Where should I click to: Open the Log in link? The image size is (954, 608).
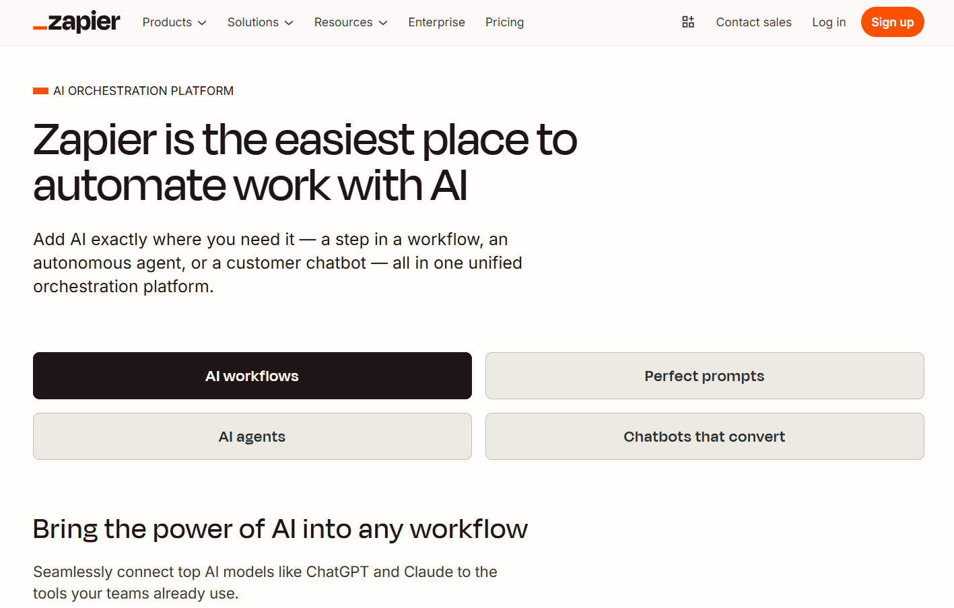coord(829,22)
